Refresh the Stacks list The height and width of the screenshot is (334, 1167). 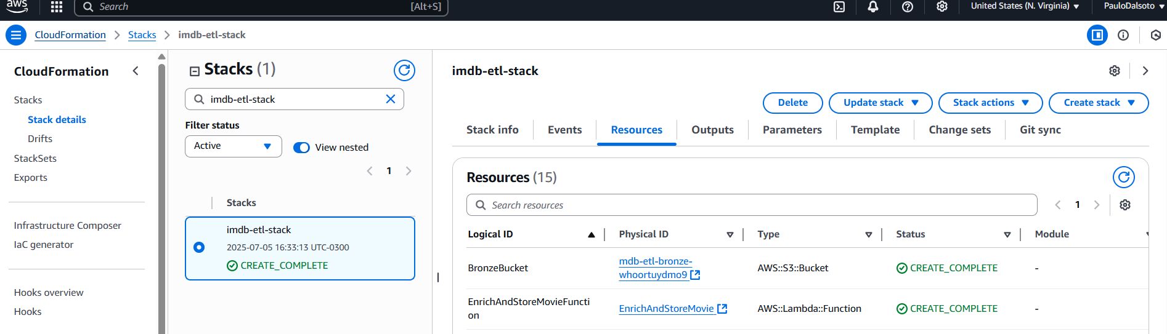click(404, 71)
